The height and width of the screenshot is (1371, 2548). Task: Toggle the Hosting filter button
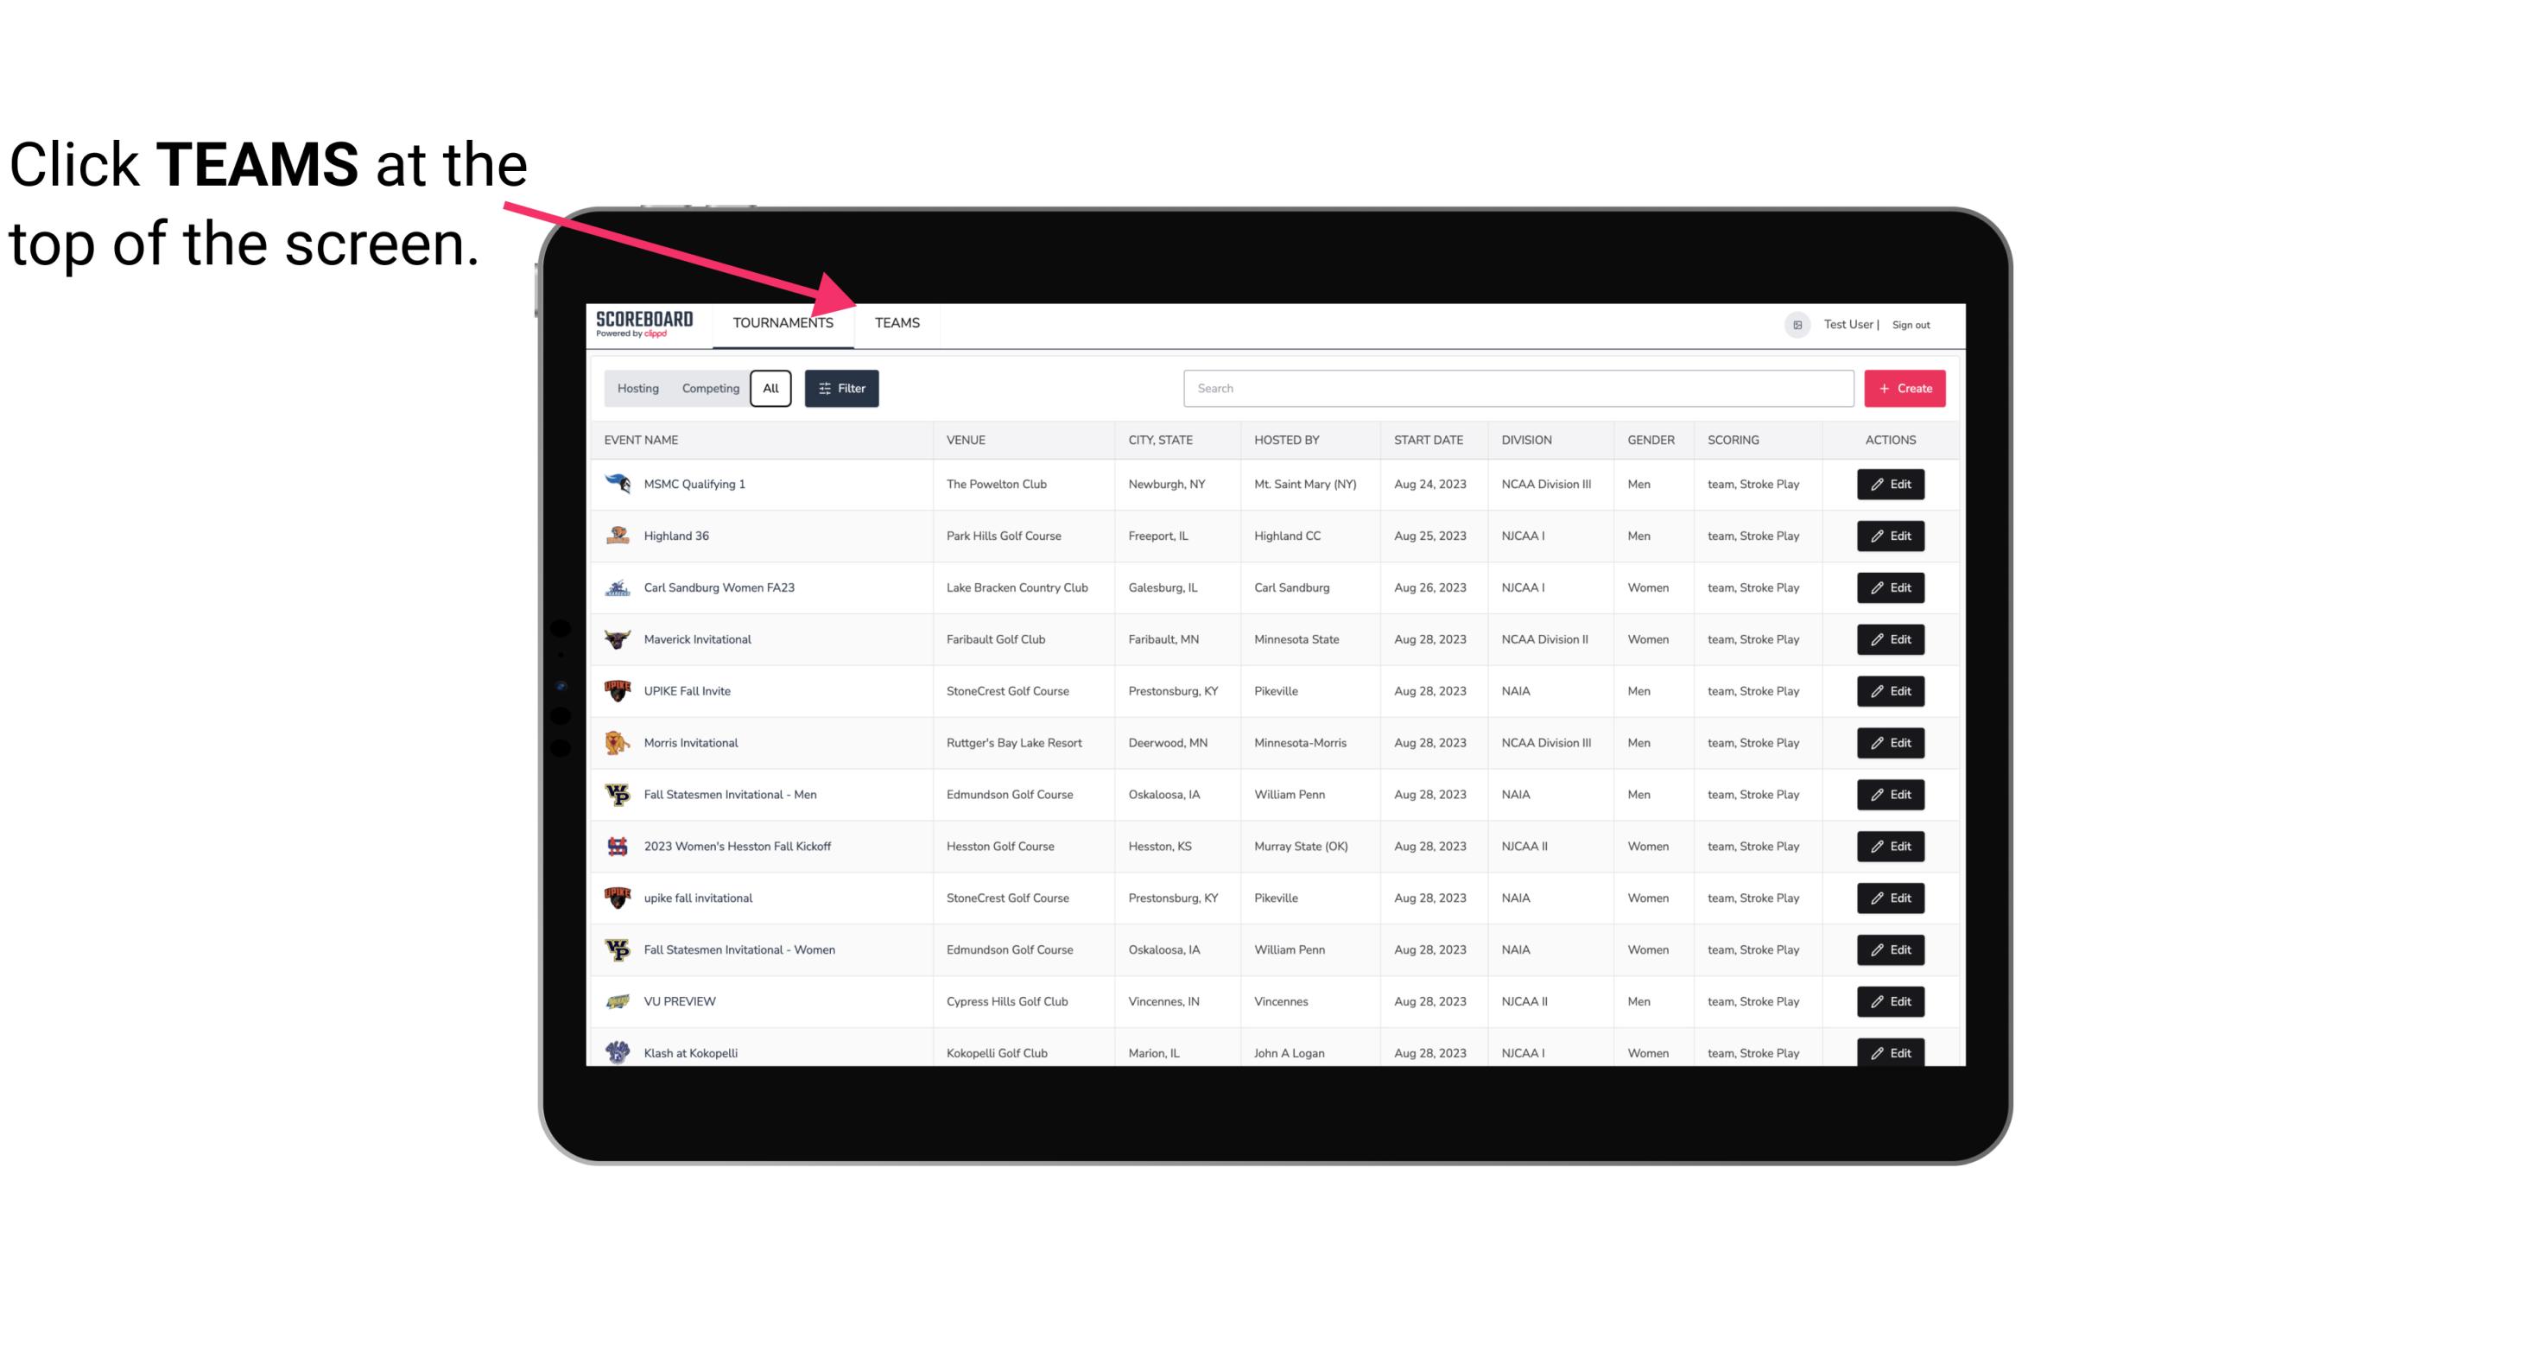(x=637, y=389)
